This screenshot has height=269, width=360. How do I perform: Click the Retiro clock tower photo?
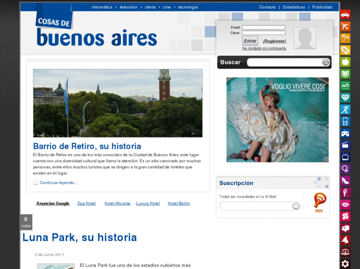(118, 103)
